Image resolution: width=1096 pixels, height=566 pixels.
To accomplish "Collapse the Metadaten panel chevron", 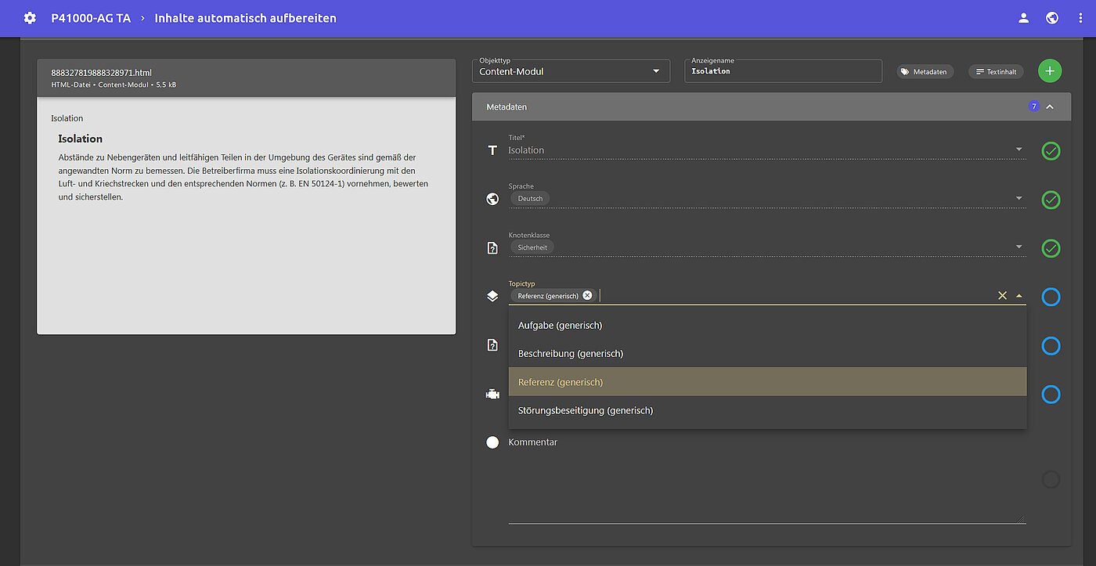I will pyautogui.click(x=1050, y=106).
